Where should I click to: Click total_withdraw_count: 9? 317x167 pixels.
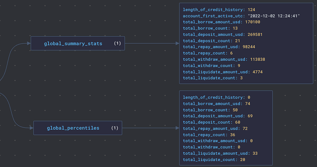point(211,65)
